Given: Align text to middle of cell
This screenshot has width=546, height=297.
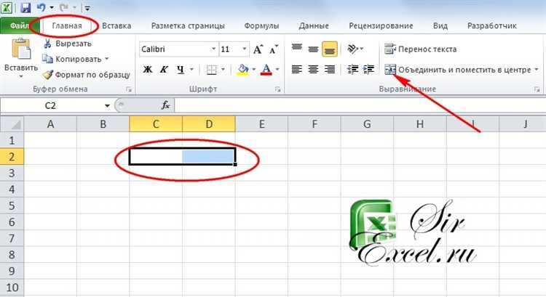Looking at the screenshot, I should 313,49.
